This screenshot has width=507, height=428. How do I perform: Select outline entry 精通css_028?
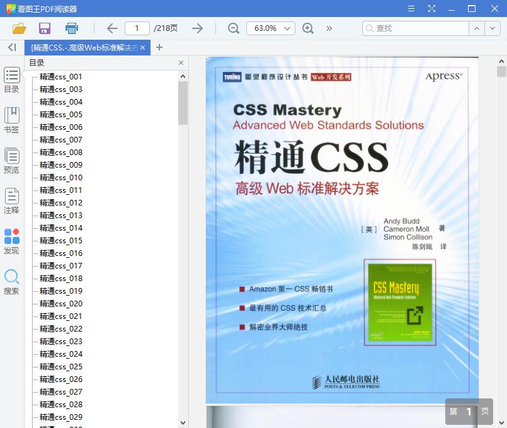tap(61, 405)
